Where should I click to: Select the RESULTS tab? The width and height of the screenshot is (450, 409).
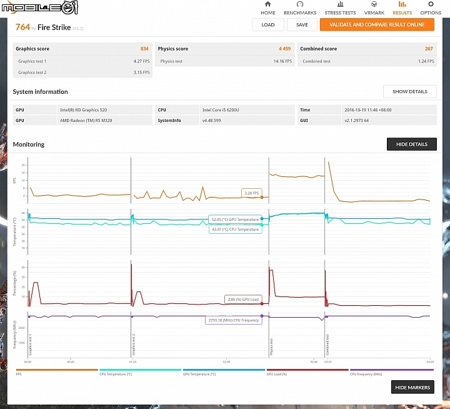[x=402, y=13]
